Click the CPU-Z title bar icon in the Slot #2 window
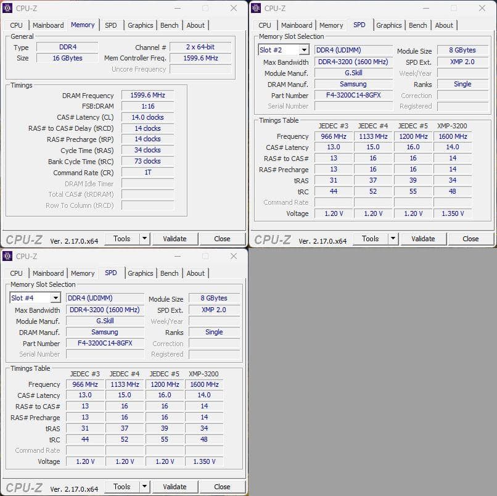The height and width of the screenshot is (496, 497). (257, 8)
